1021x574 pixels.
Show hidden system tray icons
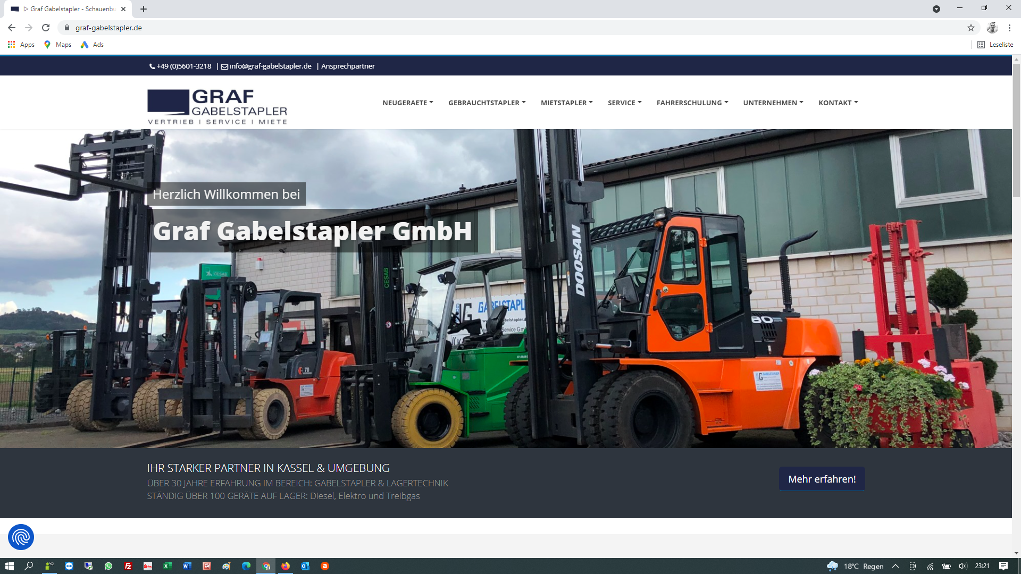pyautogui.click(x=896, y=566)
